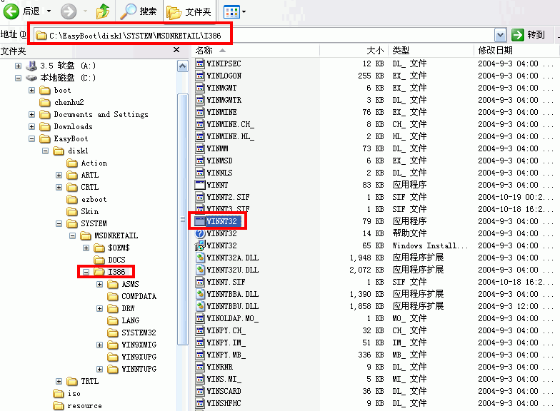Collapse the I386 folder node
The image size is (560, 411).
tap(86, 273)
